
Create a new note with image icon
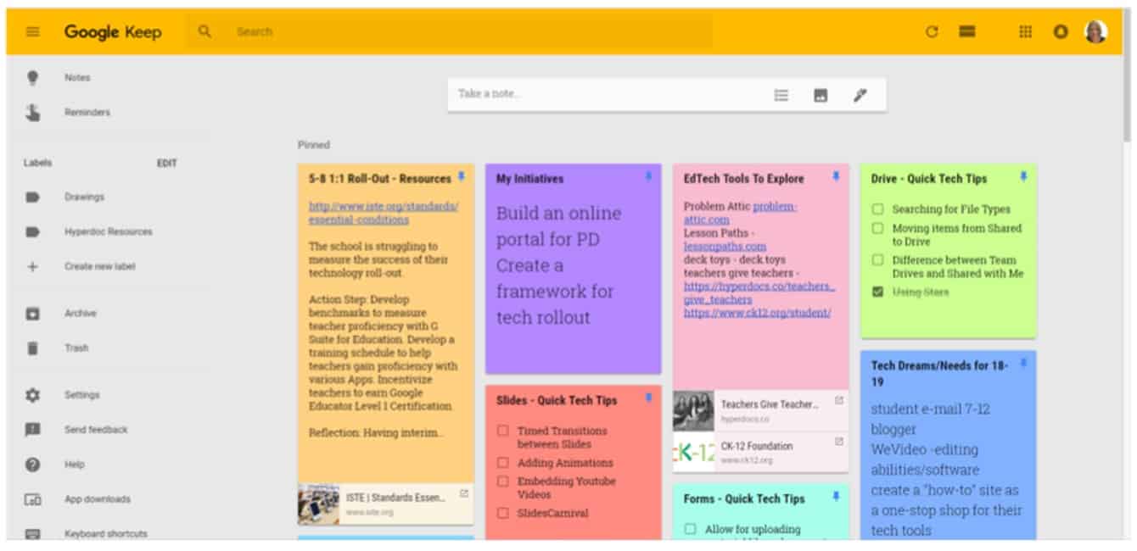(x=821, y=95)
